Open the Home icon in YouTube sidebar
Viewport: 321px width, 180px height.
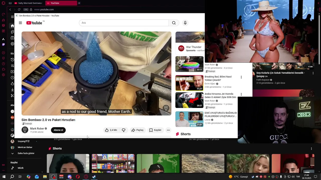12,26
